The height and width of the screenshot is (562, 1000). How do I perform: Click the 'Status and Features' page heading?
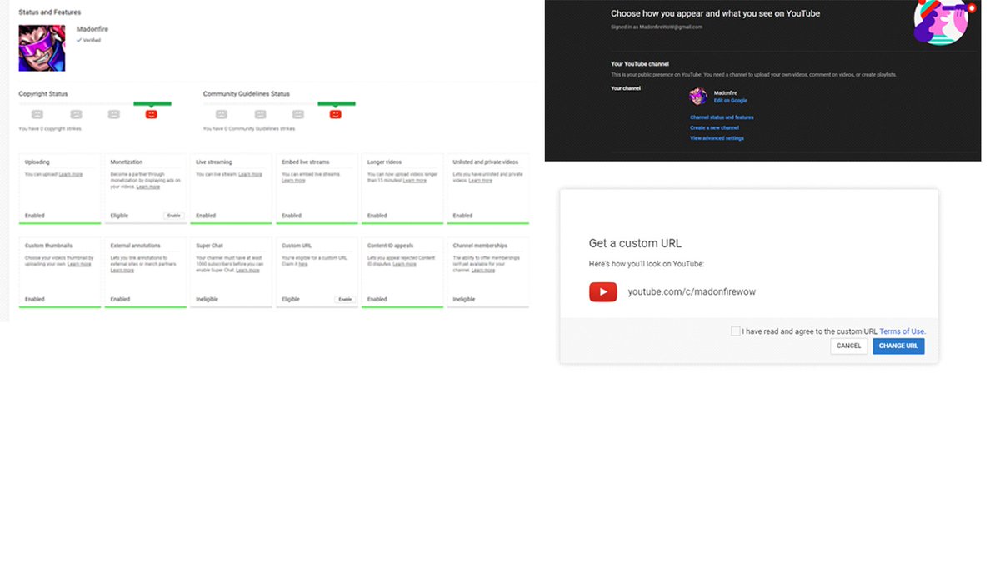(50, 12)
